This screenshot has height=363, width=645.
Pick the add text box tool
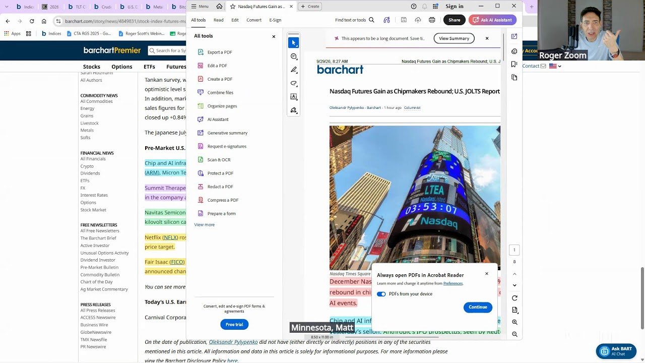click(x=294, y=97)
